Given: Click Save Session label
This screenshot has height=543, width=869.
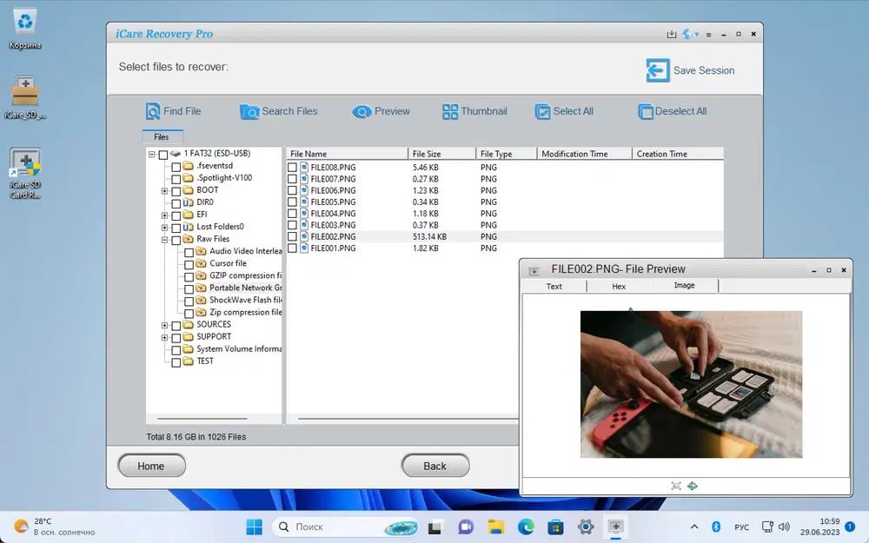Looking at the screenshot, I should (x=704, y=71).
